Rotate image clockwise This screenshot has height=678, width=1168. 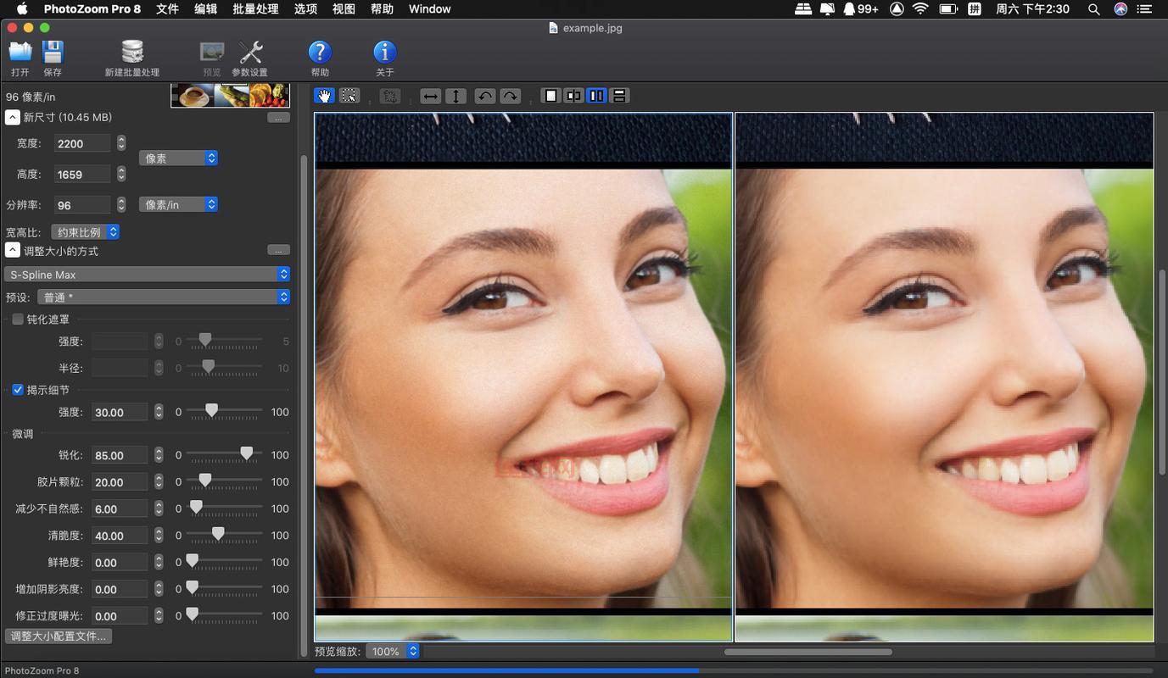(x=510, y=96)
